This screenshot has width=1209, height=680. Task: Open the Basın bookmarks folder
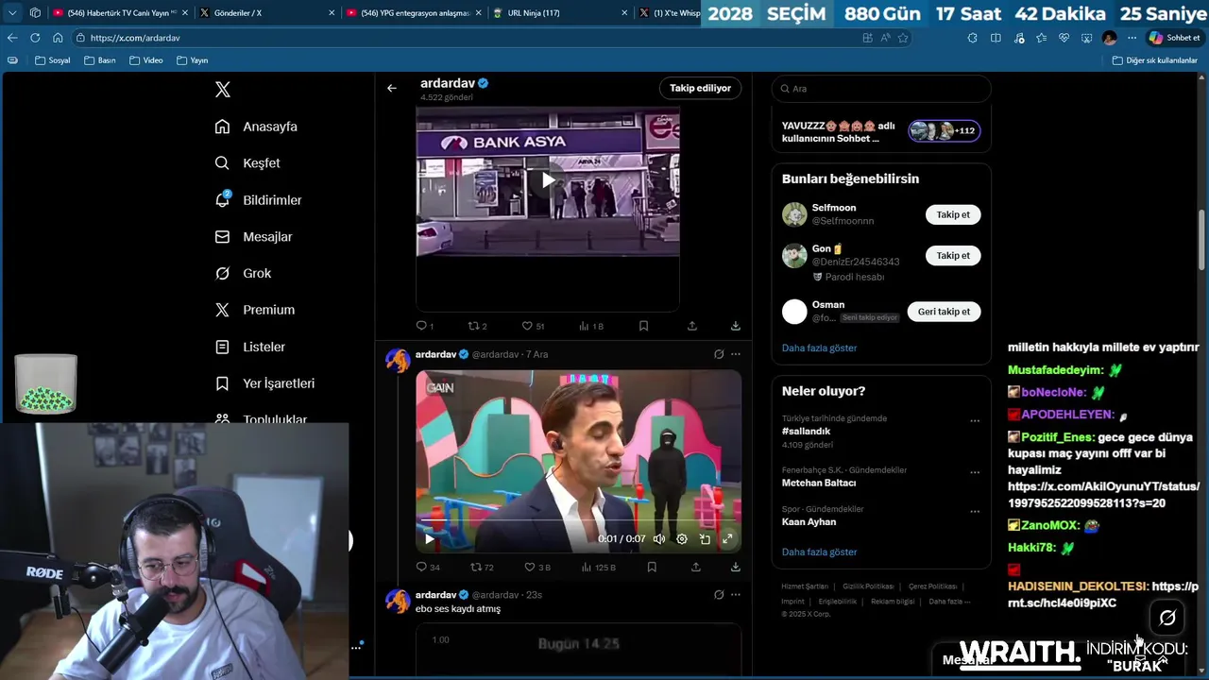pyautogui.click(x=100, y=60)
